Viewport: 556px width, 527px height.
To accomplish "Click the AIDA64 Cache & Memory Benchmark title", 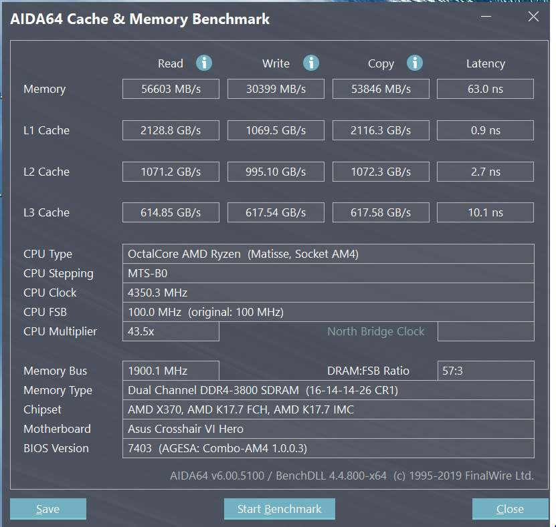I will [140, 19].
